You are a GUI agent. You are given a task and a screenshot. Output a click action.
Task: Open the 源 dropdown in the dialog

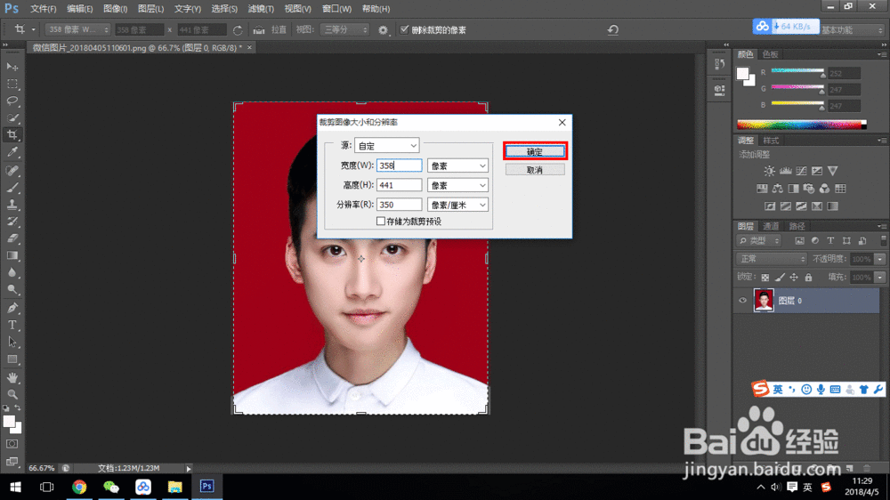tap(386, 145)
